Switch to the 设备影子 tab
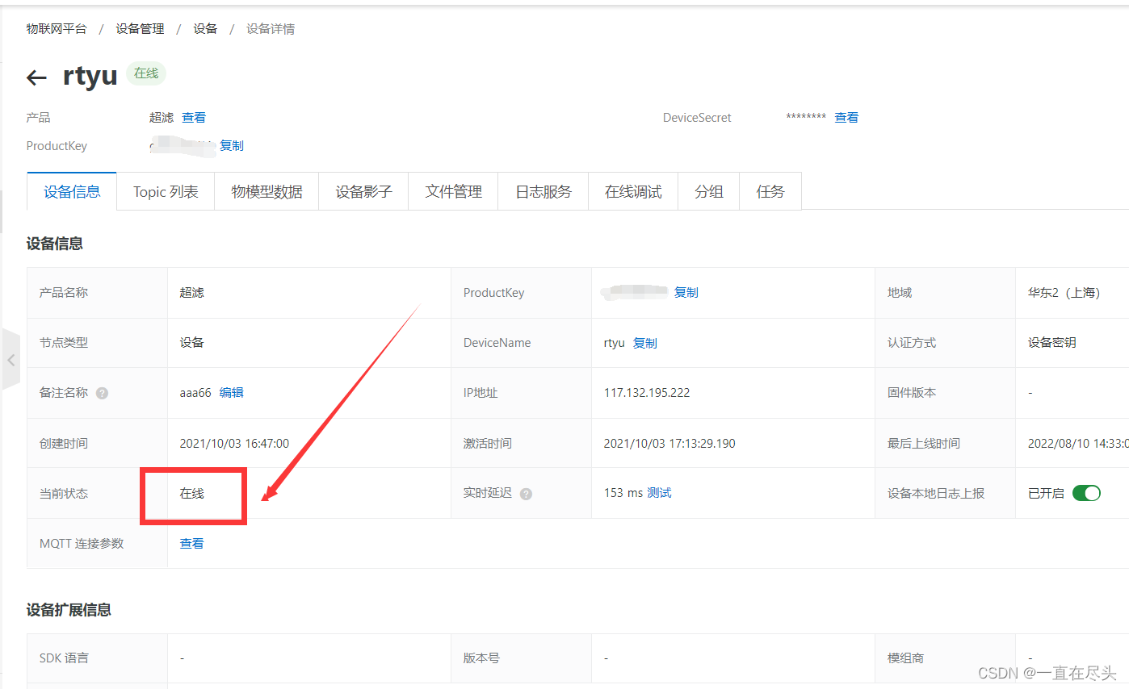Image resolution: width=1129 pixels, height=689 pixels. (x=363, y=191)
